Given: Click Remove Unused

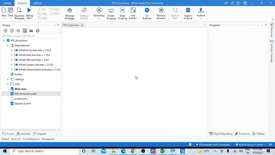Looking at the screenshot, I should (161, 13).
